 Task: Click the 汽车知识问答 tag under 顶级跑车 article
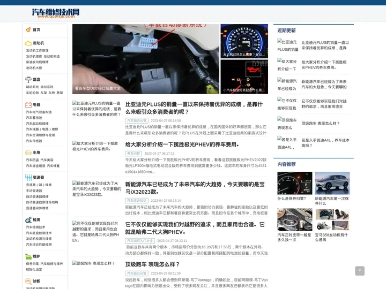point(137,273)
